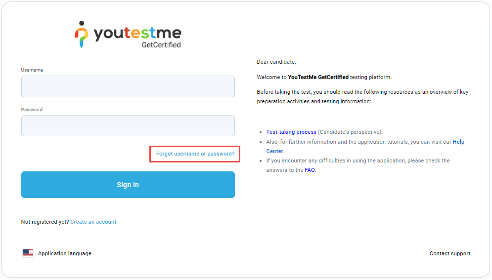Click the United States flag icon
492x280 pixels.
point(28,253)
